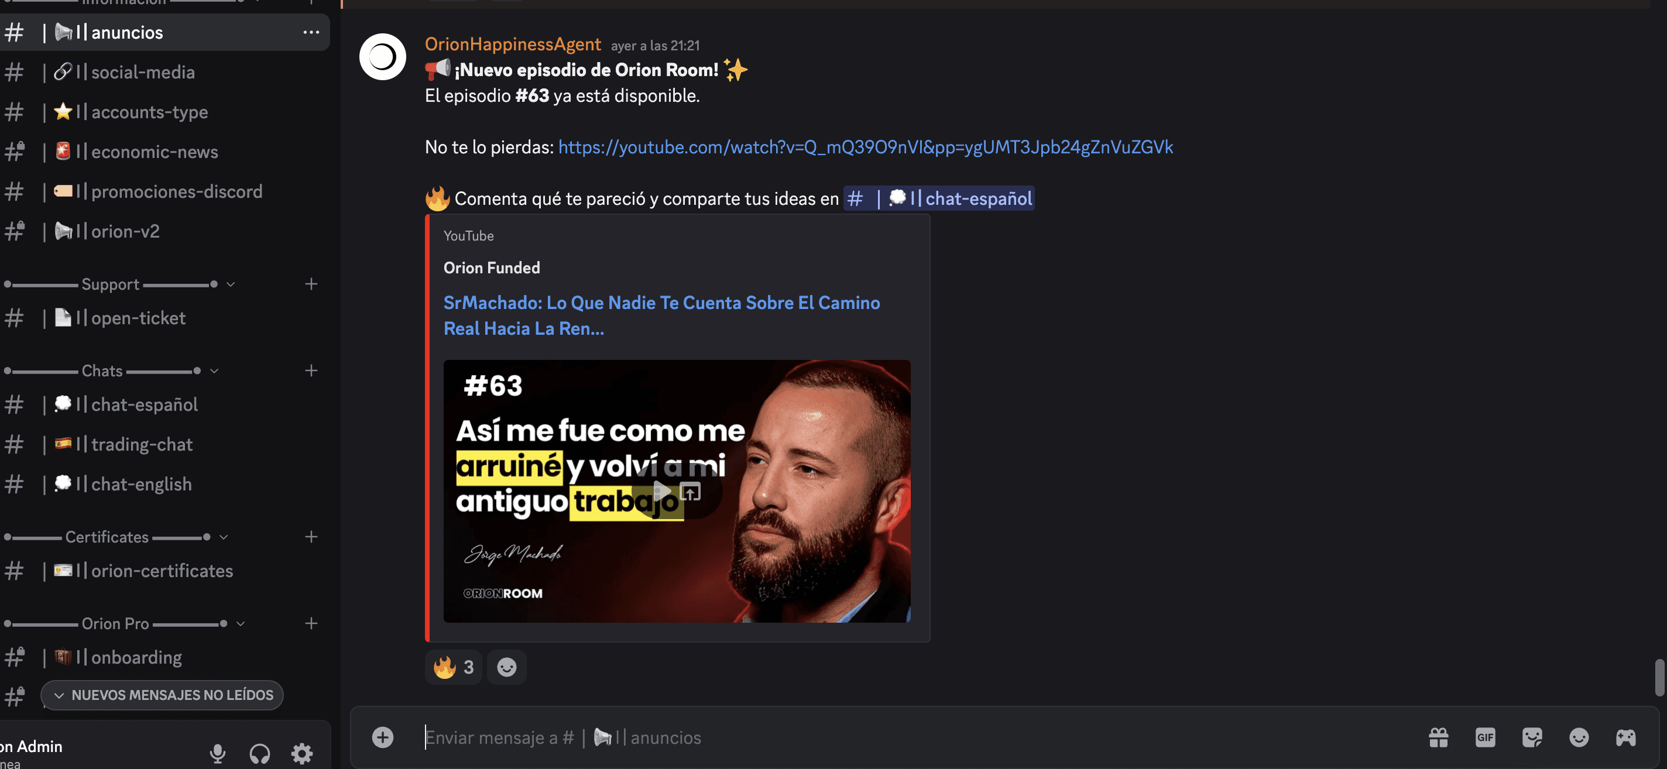Viewport: 1667px width, 769px height.
Task: Open the GIF picker
Action: click(1484, 737)
